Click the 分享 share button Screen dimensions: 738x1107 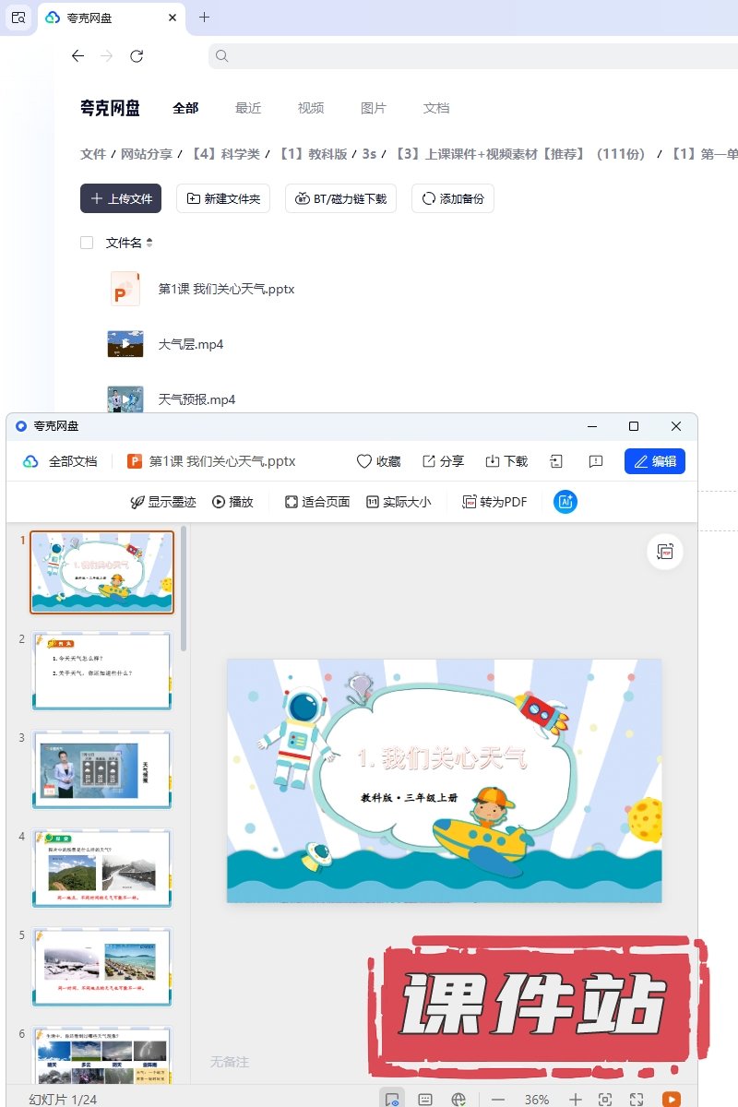[443, 461]
